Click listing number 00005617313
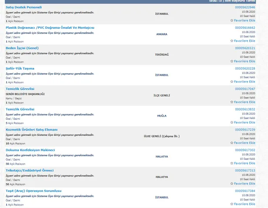 coord(245,171)
